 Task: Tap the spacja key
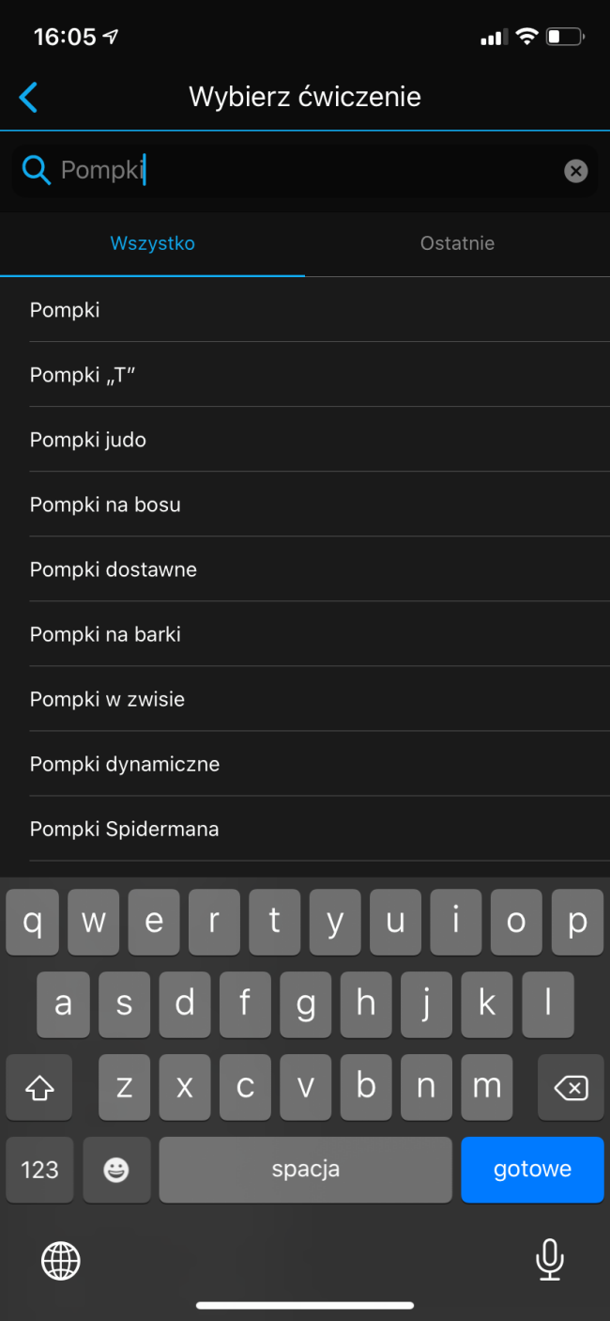305,1170
